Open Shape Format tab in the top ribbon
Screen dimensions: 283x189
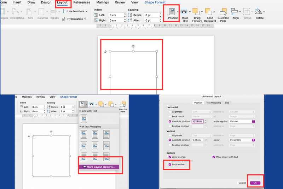pos(155,2)
